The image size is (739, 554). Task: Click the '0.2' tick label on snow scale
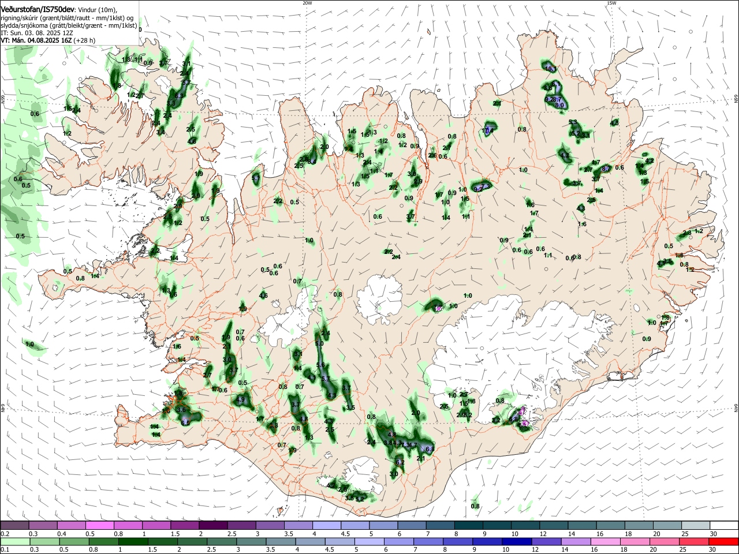(x=5, y=534)
